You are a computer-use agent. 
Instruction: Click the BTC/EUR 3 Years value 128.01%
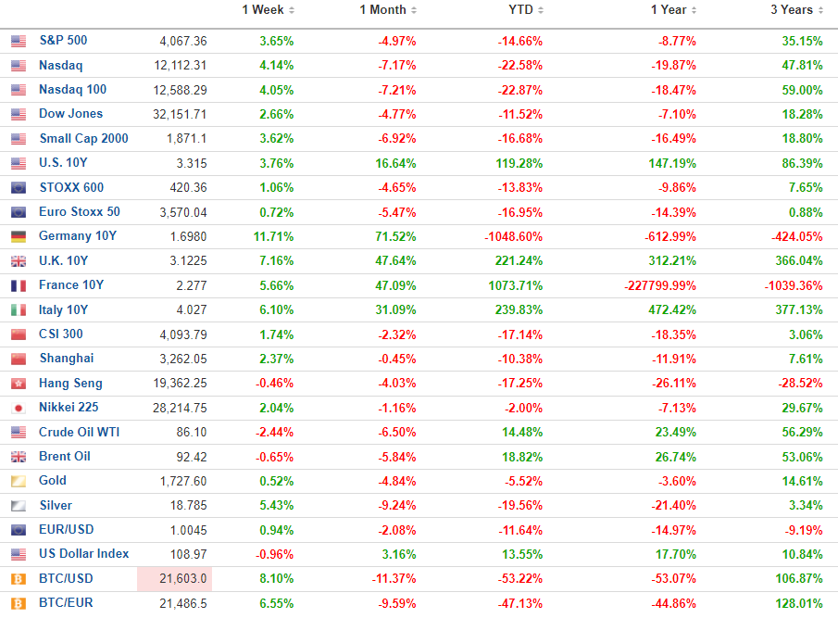799,603
